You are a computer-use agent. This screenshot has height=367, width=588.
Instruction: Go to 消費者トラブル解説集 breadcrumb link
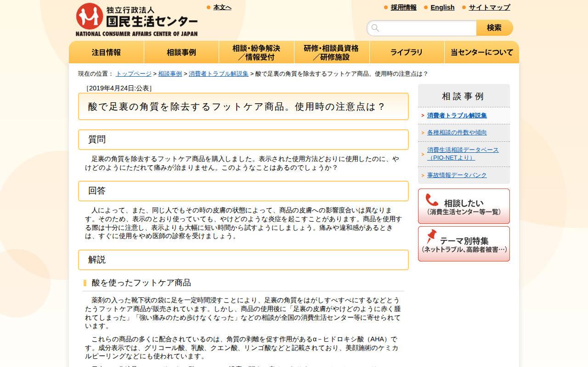tap(219, 74)
